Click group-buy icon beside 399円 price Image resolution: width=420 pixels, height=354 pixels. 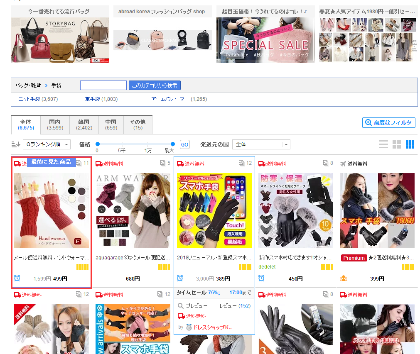click(344, 278)
